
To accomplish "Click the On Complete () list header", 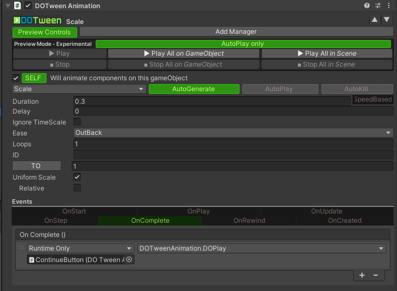I will point(203,235).
